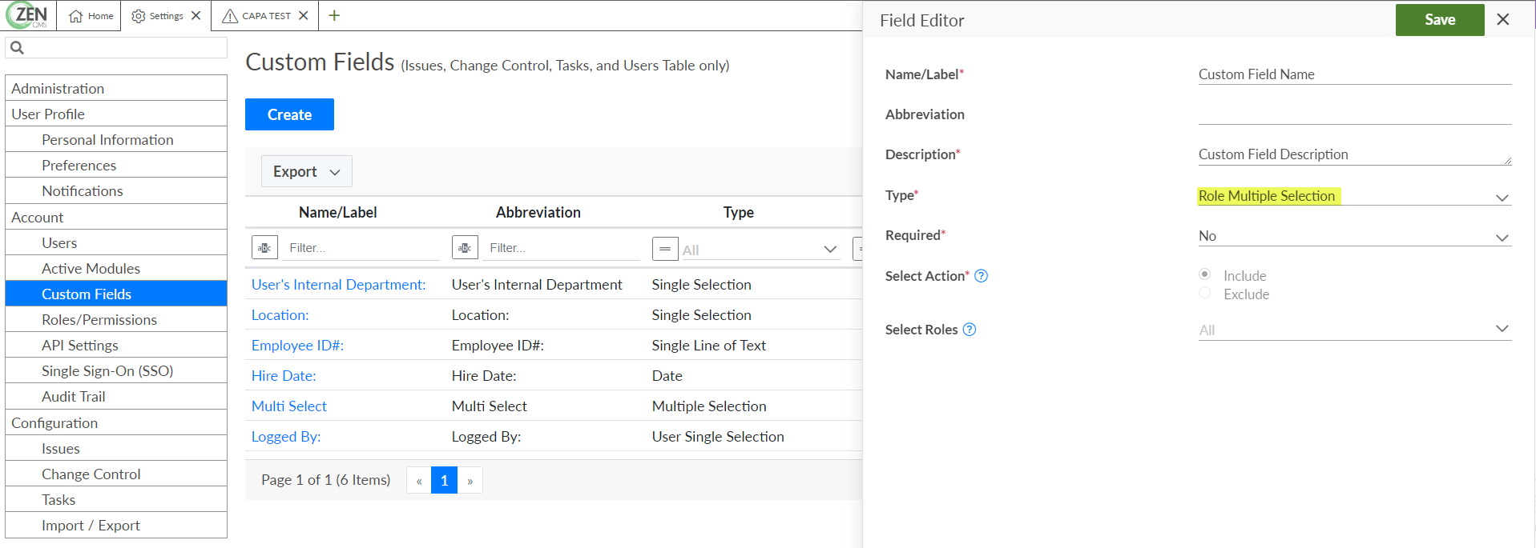Click Type column equals filter icon
The height and width of the screenshot is (548, 1536).
(665, 249)
